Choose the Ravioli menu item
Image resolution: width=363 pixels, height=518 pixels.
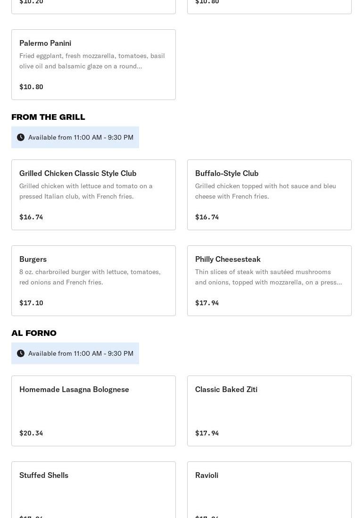pyautogui.click(x=269, y=491)
